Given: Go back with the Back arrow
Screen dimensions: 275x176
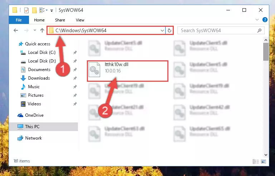Looking at the screenshot, I should (x=16, y=30).
